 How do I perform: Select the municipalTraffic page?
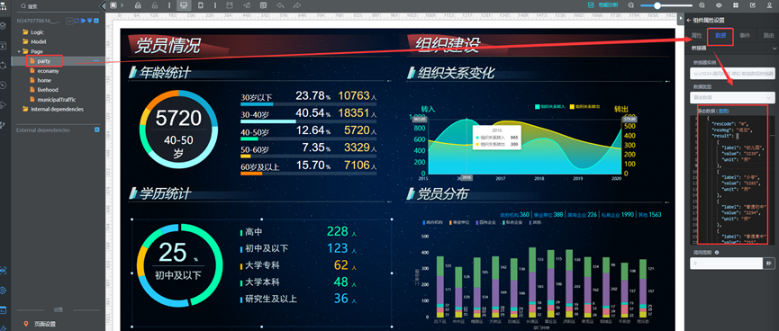(x=57, y=99)
